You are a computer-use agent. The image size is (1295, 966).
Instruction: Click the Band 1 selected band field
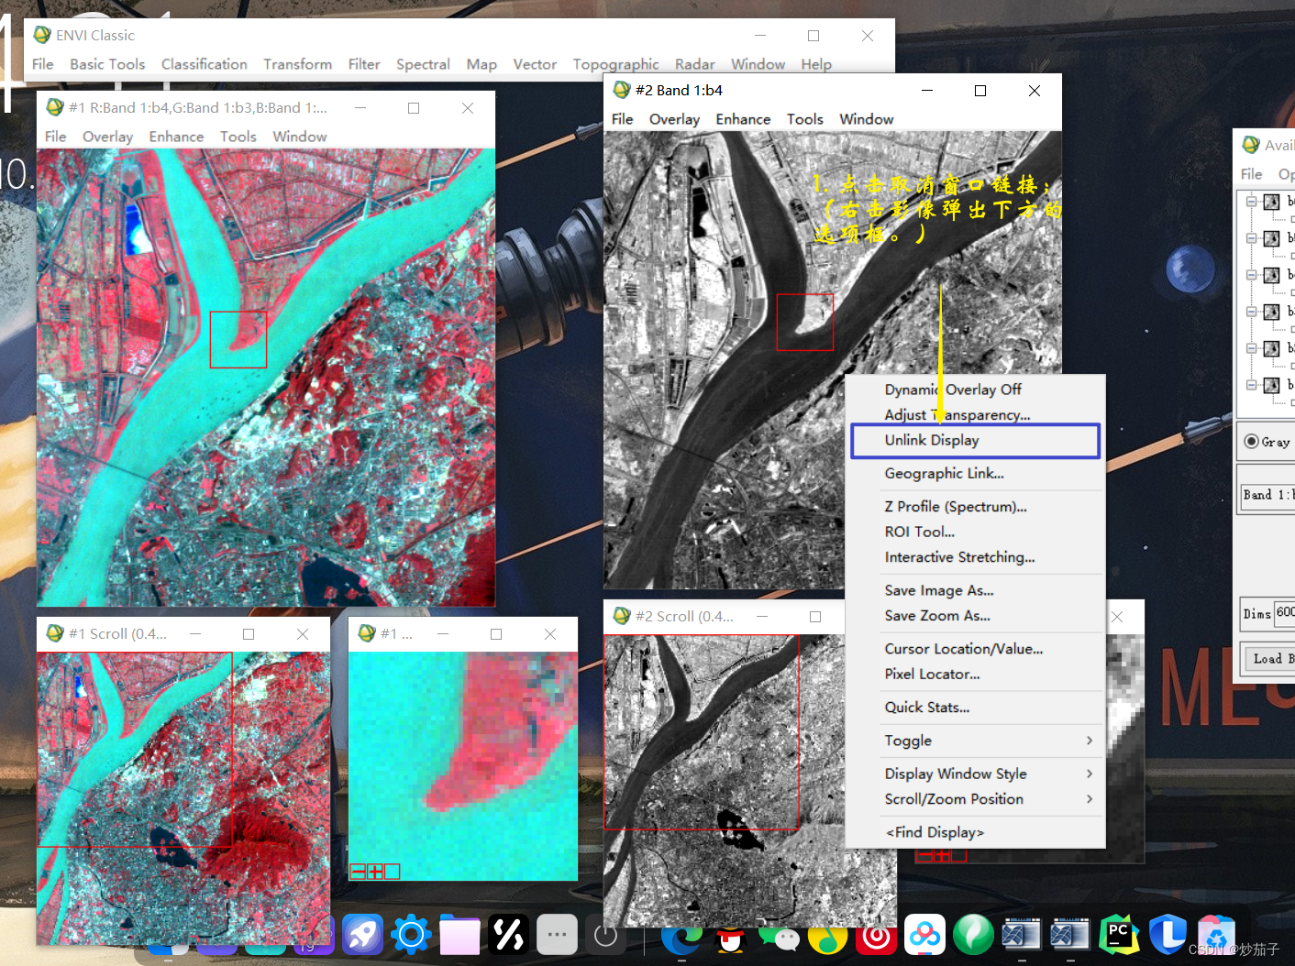(1267, 495)
